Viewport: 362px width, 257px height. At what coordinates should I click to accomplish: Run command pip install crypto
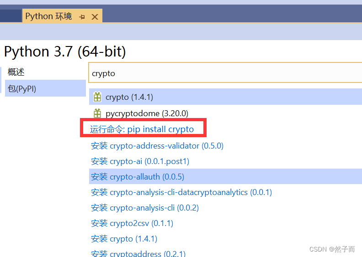pos(142,129)
